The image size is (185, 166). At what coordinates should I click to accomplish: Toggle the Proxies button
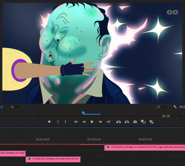(x=151, y=122)
